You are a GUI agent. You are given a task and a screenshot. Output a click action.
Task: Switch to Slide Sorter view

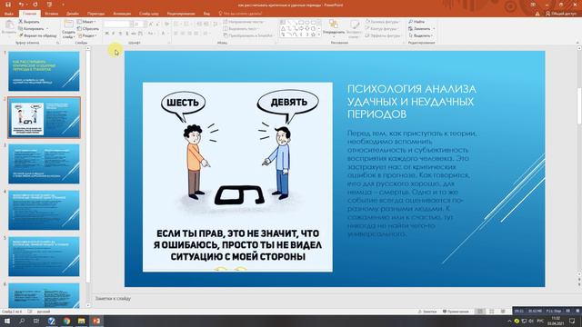tap(491, 312)
